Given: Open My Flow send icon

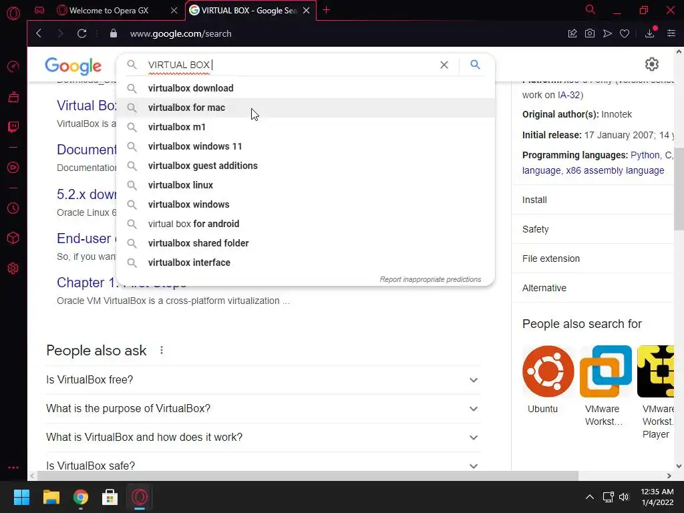Looking at the screenshot, I should (x=607, y=33).
